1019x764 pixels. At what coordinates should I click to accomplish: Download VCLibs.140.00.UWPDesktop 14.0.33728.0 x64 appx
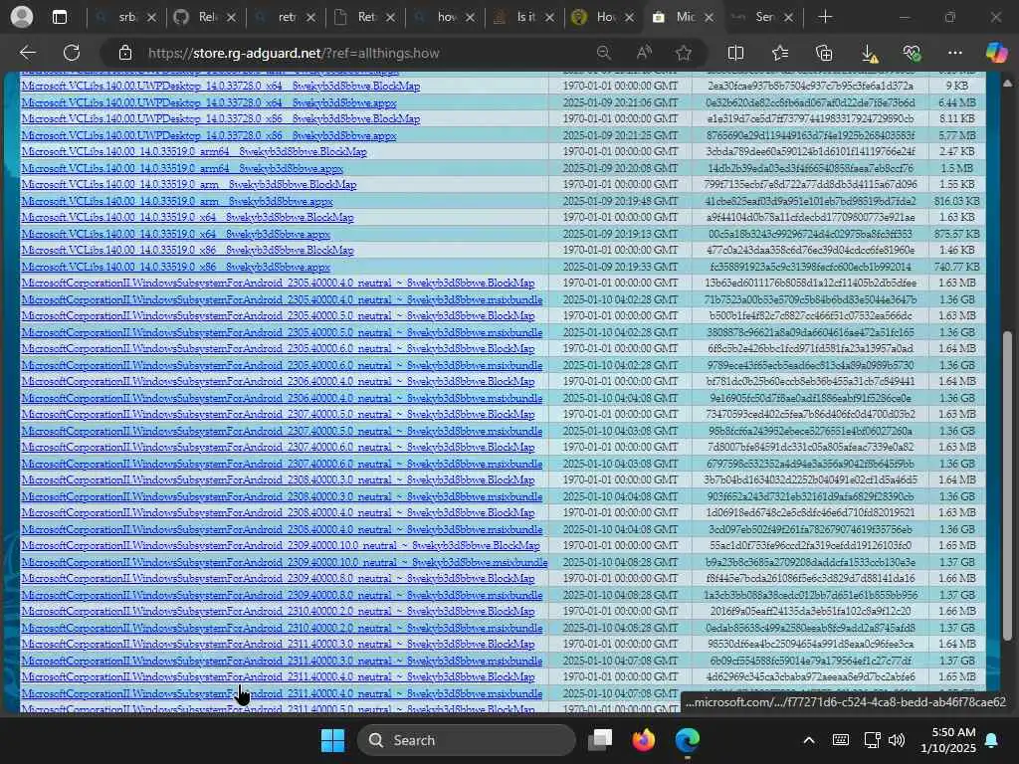coord(209,102)
